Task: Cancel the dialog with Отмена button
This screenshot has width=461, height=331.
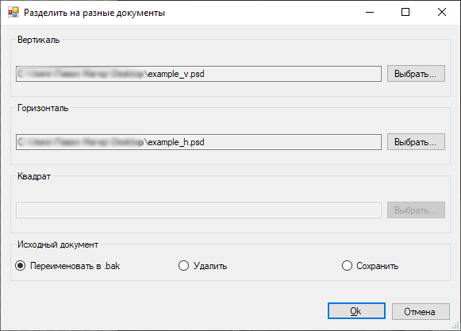Action: (421, 311)
